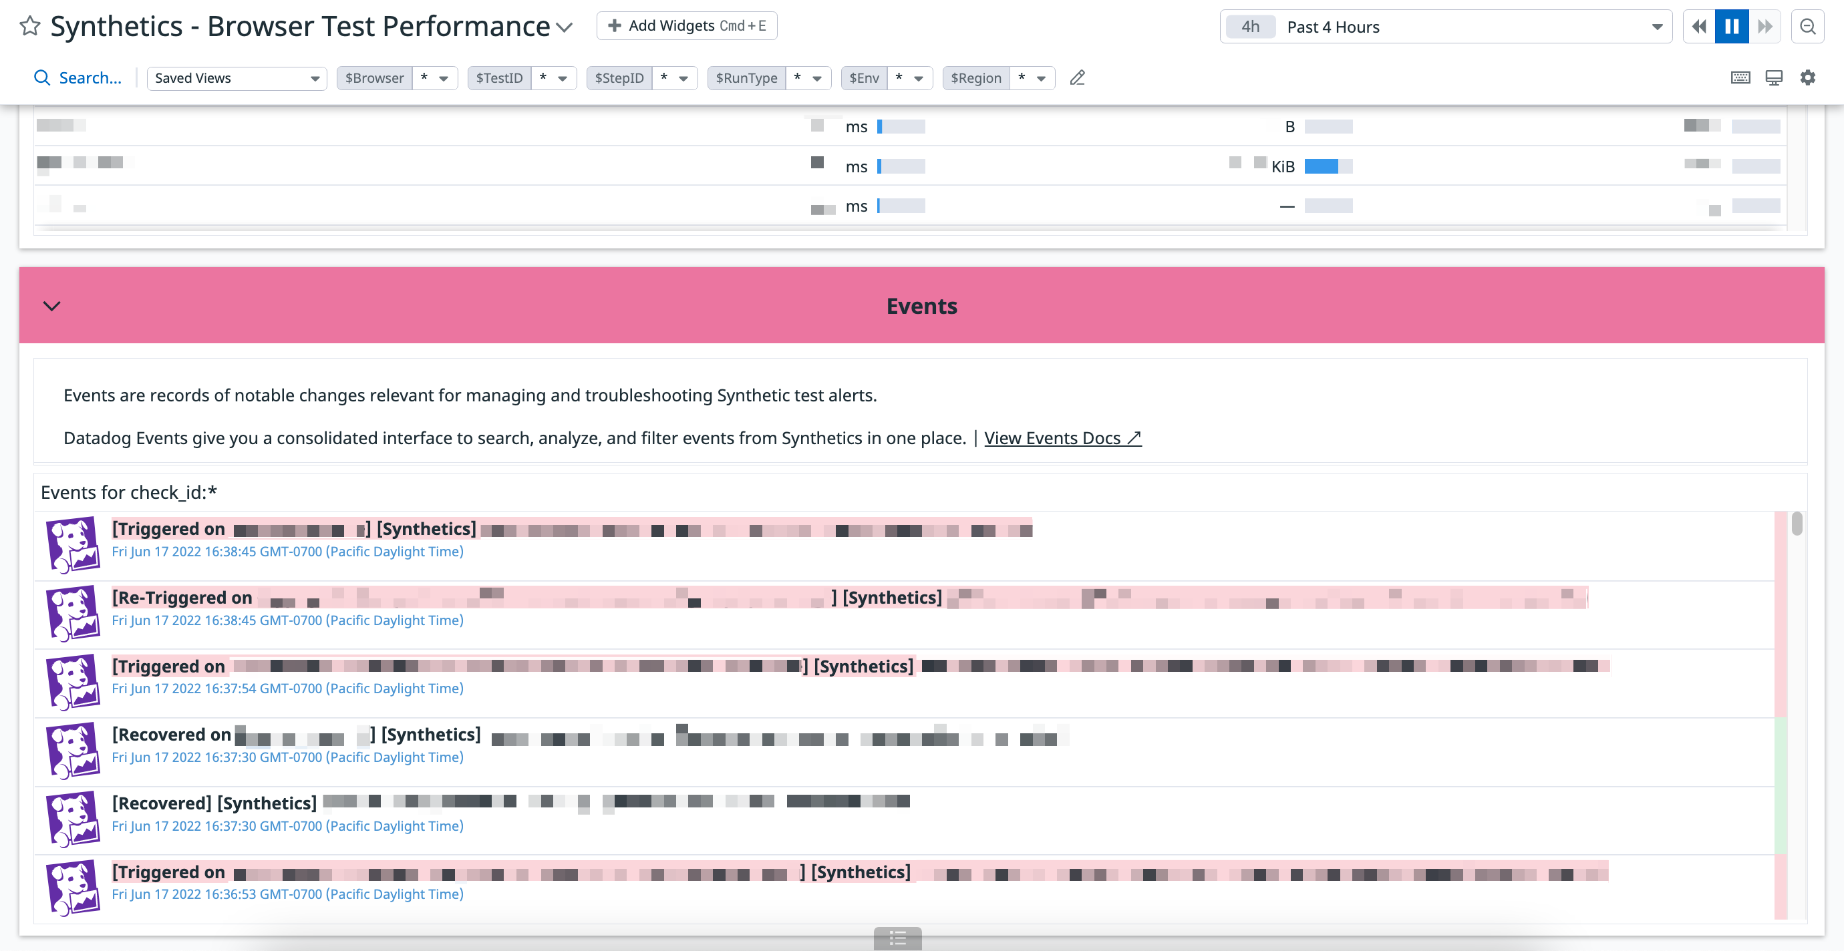Open the Triggered event title at 16:36:53
Image resolution: width=1844 pixels, height=951 pixels.
click(x=860, y=872)
